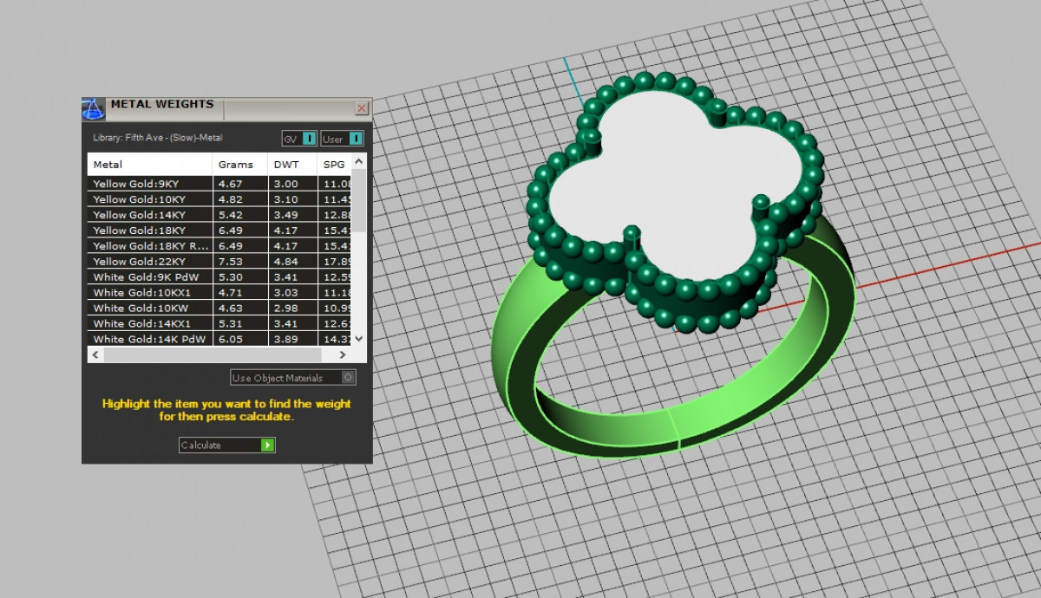The image size is (1041, 598).
Task: Click the Calculate button
Action: (x=227, y=445)
